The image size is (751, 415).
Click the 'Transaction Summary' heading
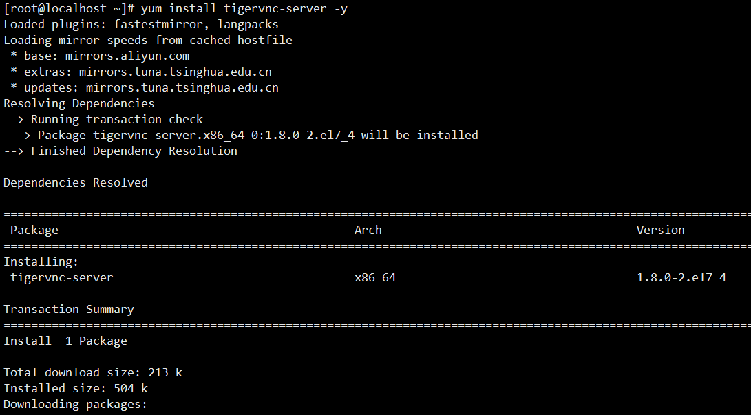[x=69, y=310]
